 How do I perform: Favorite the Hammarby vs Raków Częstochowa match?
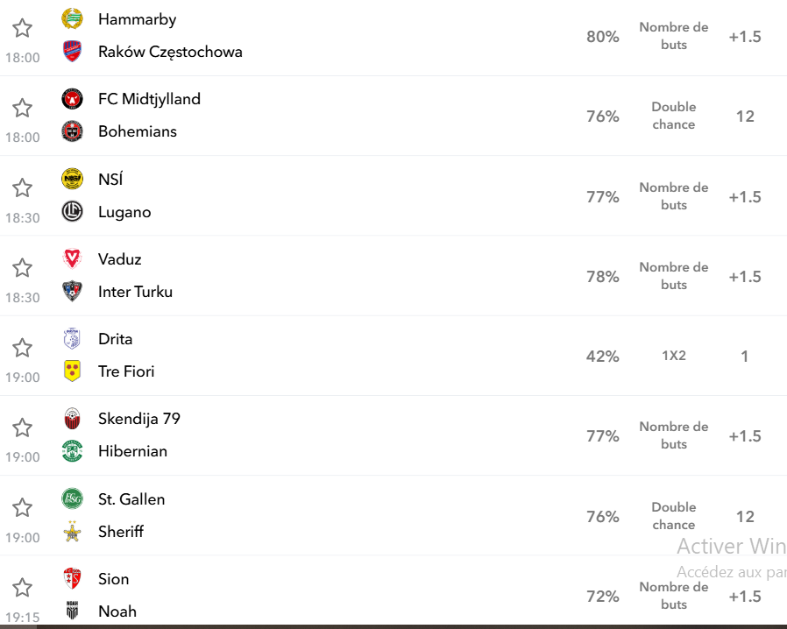tap(22, 27)
